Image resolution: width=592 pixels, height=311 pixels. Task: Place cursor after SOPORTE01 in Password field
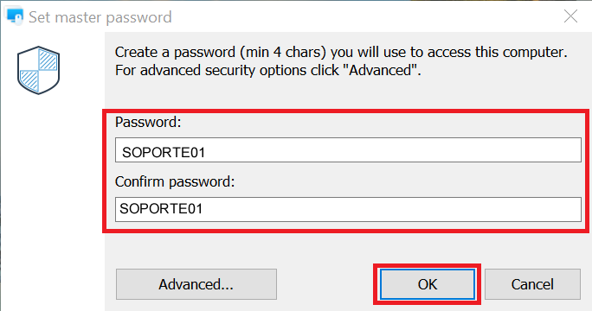(206, 153)
